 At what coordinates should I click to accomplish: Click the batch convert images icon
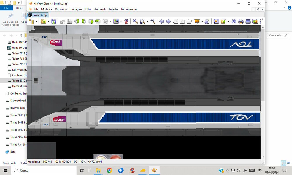point(255,21)
